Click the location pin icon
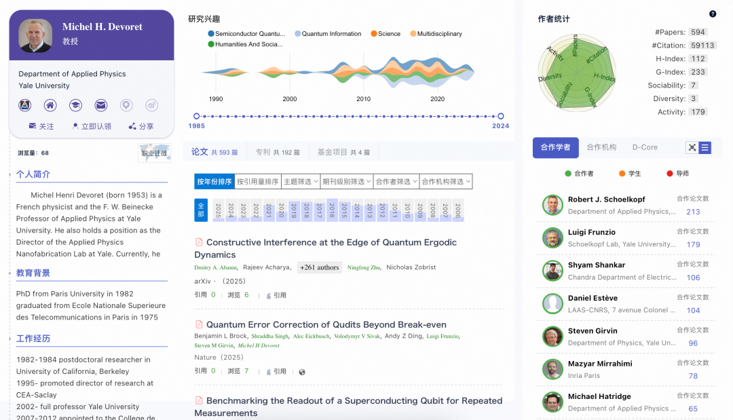The width and height of the screenshot is (733, 420). point(126,105)
